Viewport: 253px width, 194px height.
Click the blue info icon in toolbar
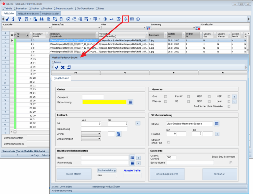[x=13, y=19]
